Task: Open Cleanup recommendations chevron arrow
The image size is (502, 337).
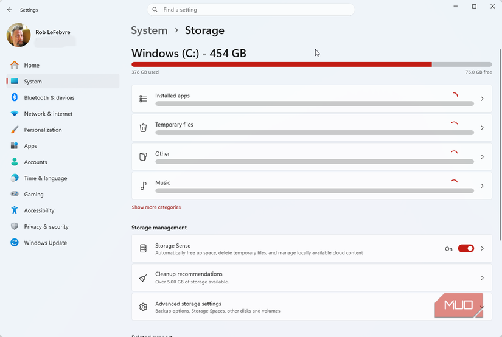Action: point(482,278)
